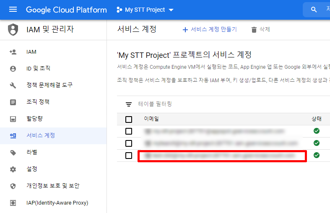Check the third service account checkbox
The width and height of the screenshot is (330, 213).
click(129, 156)
